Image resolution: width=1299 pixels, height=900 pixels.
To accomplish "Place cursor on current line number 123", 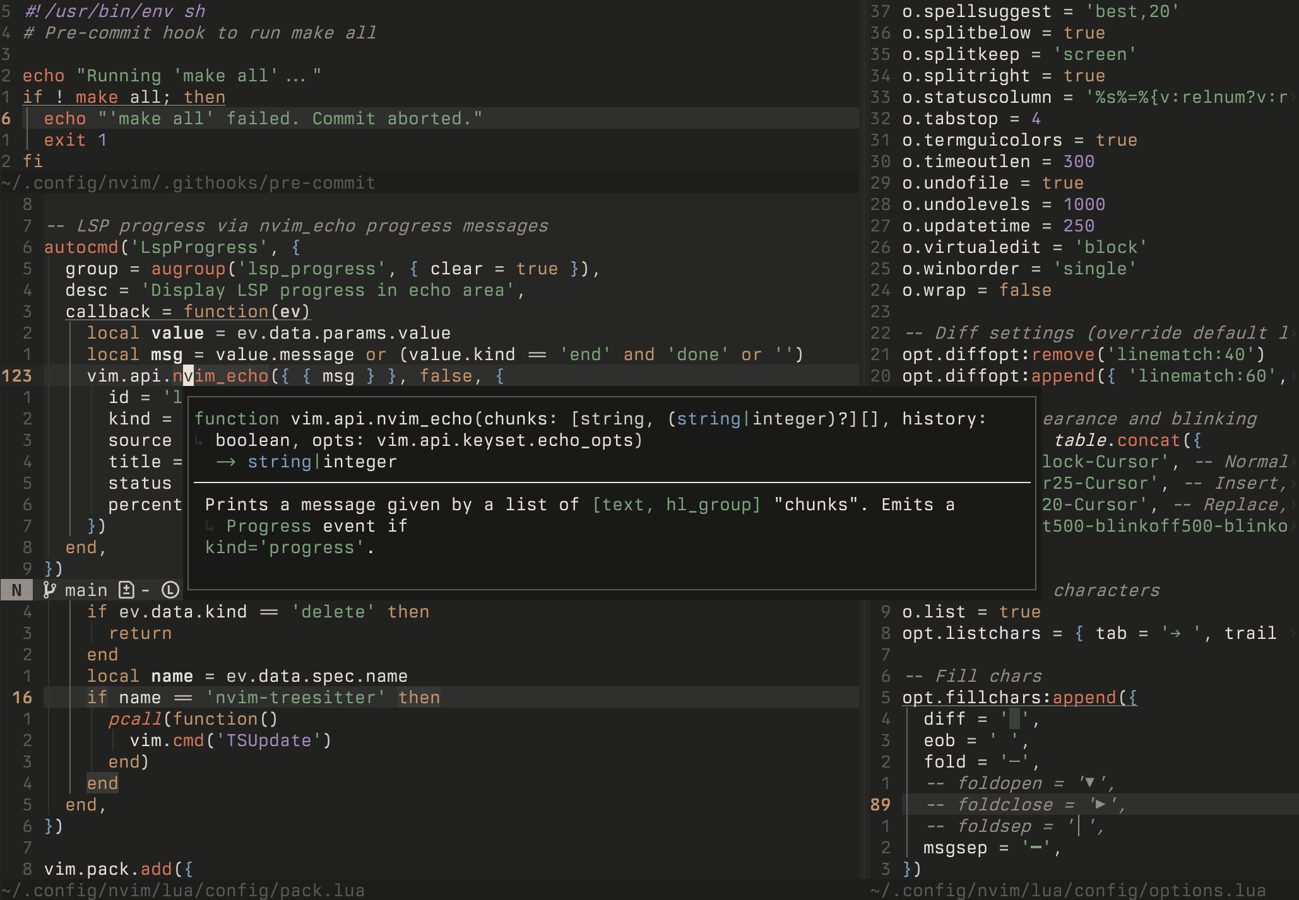I will 17,377.
